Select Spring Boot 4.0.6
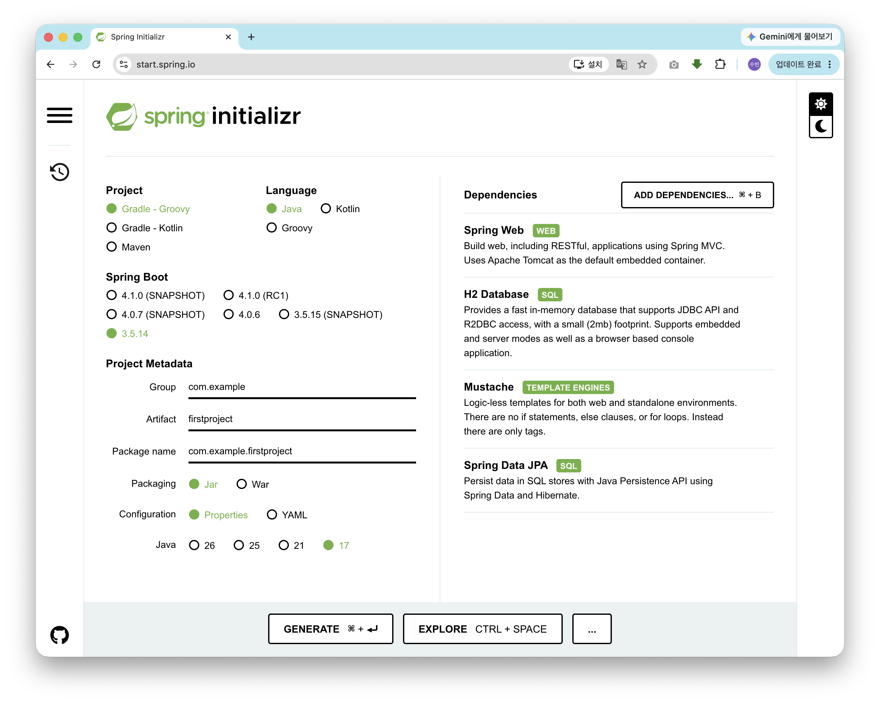 point(242,314)
